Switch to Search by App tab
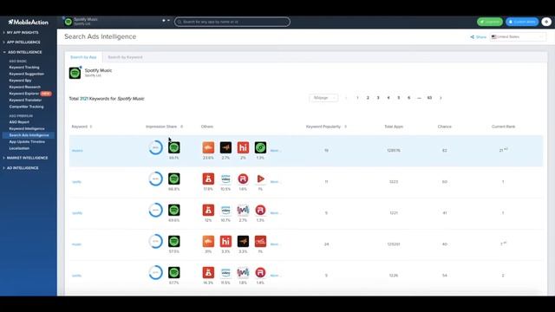Image resolution: width=555 pixels, height=312 pixels. (x=83, y=57)
